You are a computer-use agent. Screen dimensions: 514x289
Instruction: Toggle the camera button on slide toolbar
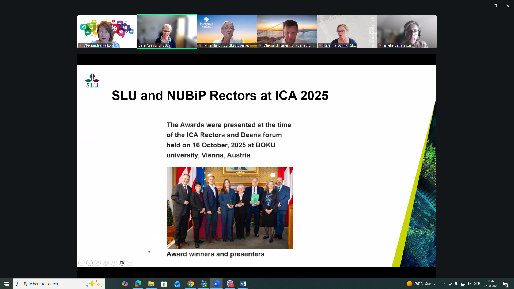[x=122, y=263]
